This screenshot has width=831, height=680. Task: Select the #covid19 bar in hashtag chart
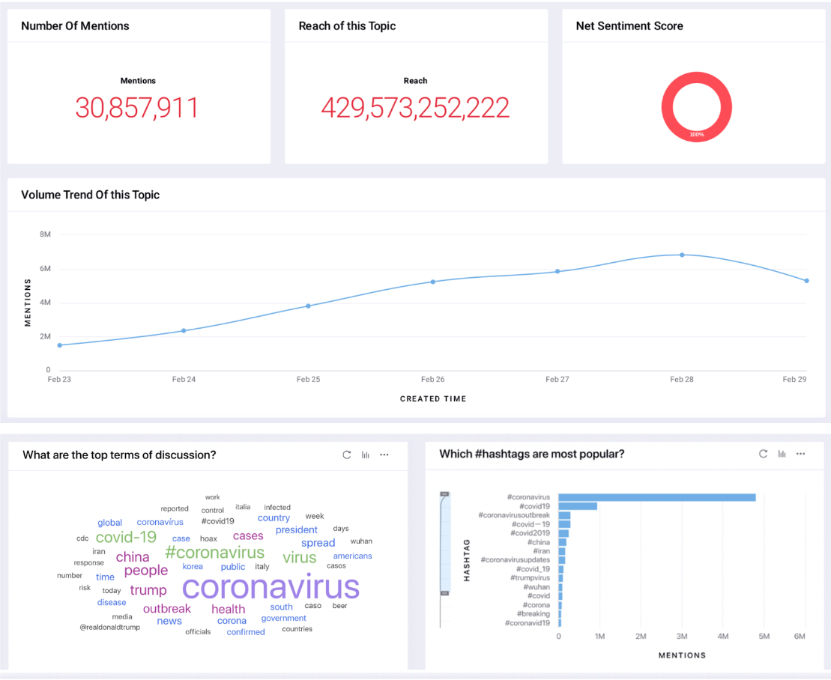point(578,506)
